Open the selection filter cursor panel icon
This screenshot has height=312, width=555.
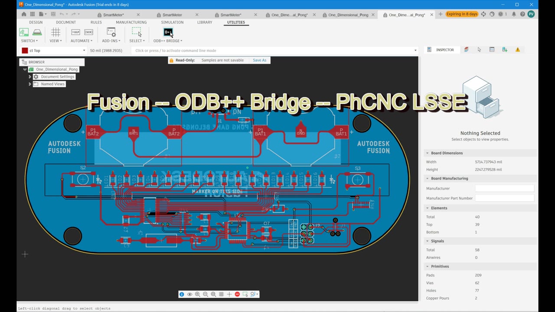click(479, 50)
